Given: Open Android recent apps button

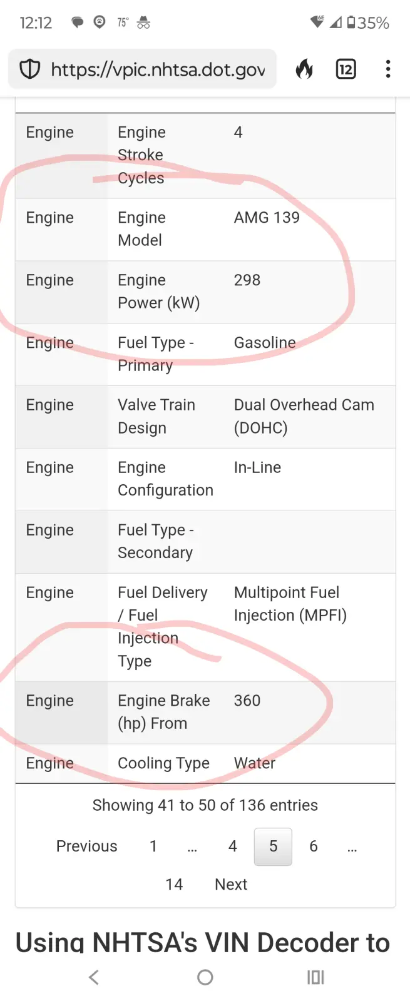Looking at the screenshot, I should pos(315,977).
